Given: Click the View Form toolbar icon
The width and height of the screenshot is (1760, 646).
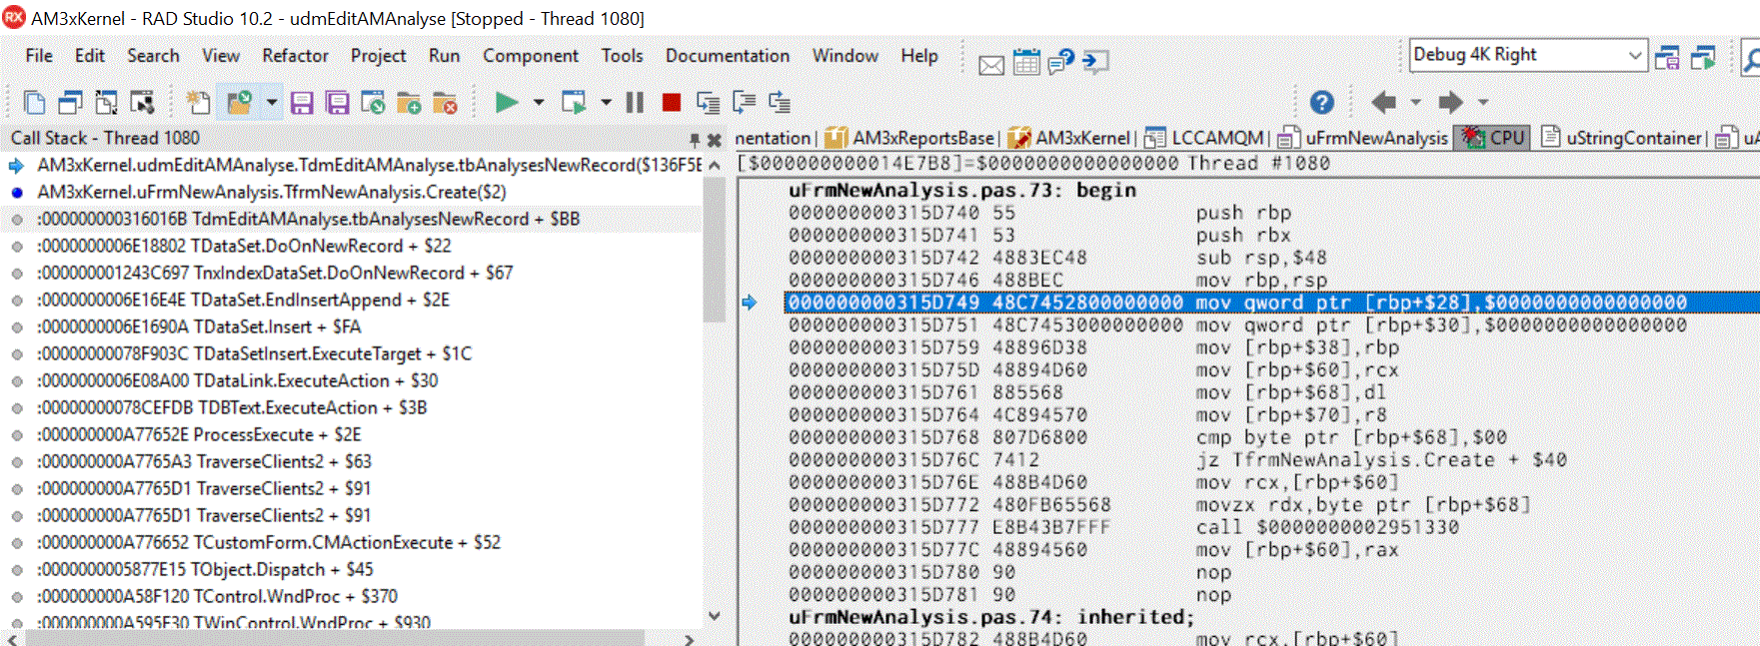Looking at the screenshot, I should (106, 102).
